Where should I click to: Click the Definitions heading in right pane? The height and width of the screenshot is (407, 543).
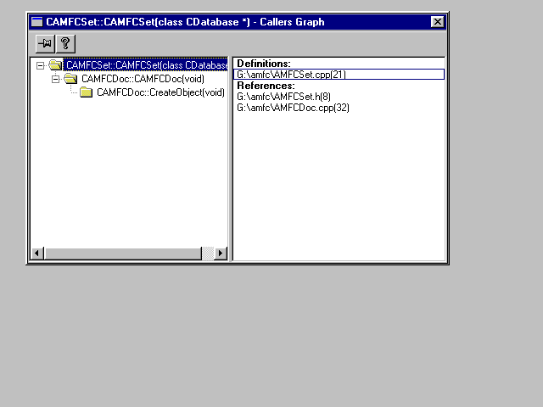263,64
